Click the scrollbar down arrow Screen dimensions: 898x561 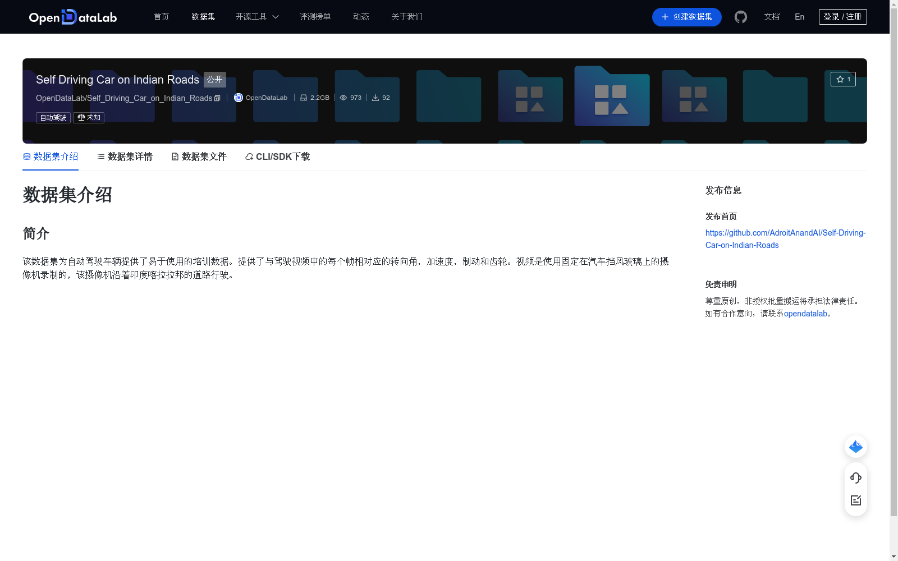click(894, 557)
